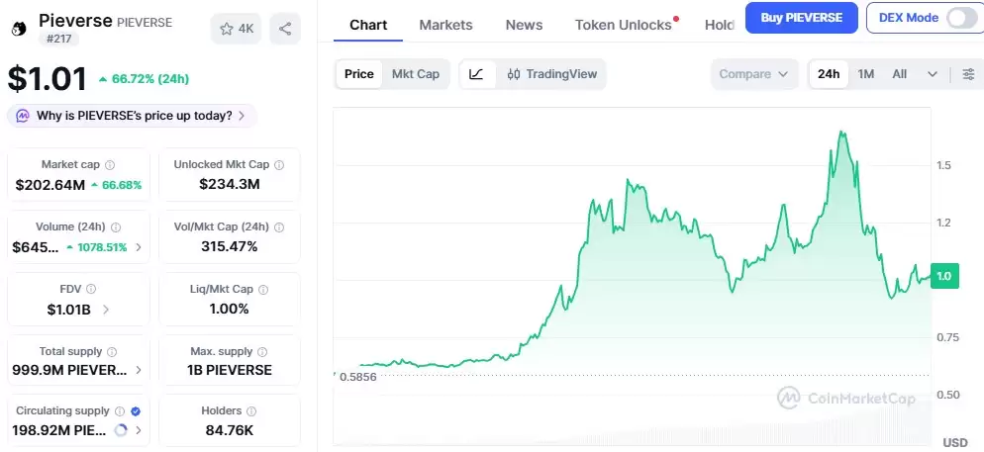This screenshot has width=984, height=452.
Task: Switch chart to Mkt Cap view
Action: pos(416,74)
